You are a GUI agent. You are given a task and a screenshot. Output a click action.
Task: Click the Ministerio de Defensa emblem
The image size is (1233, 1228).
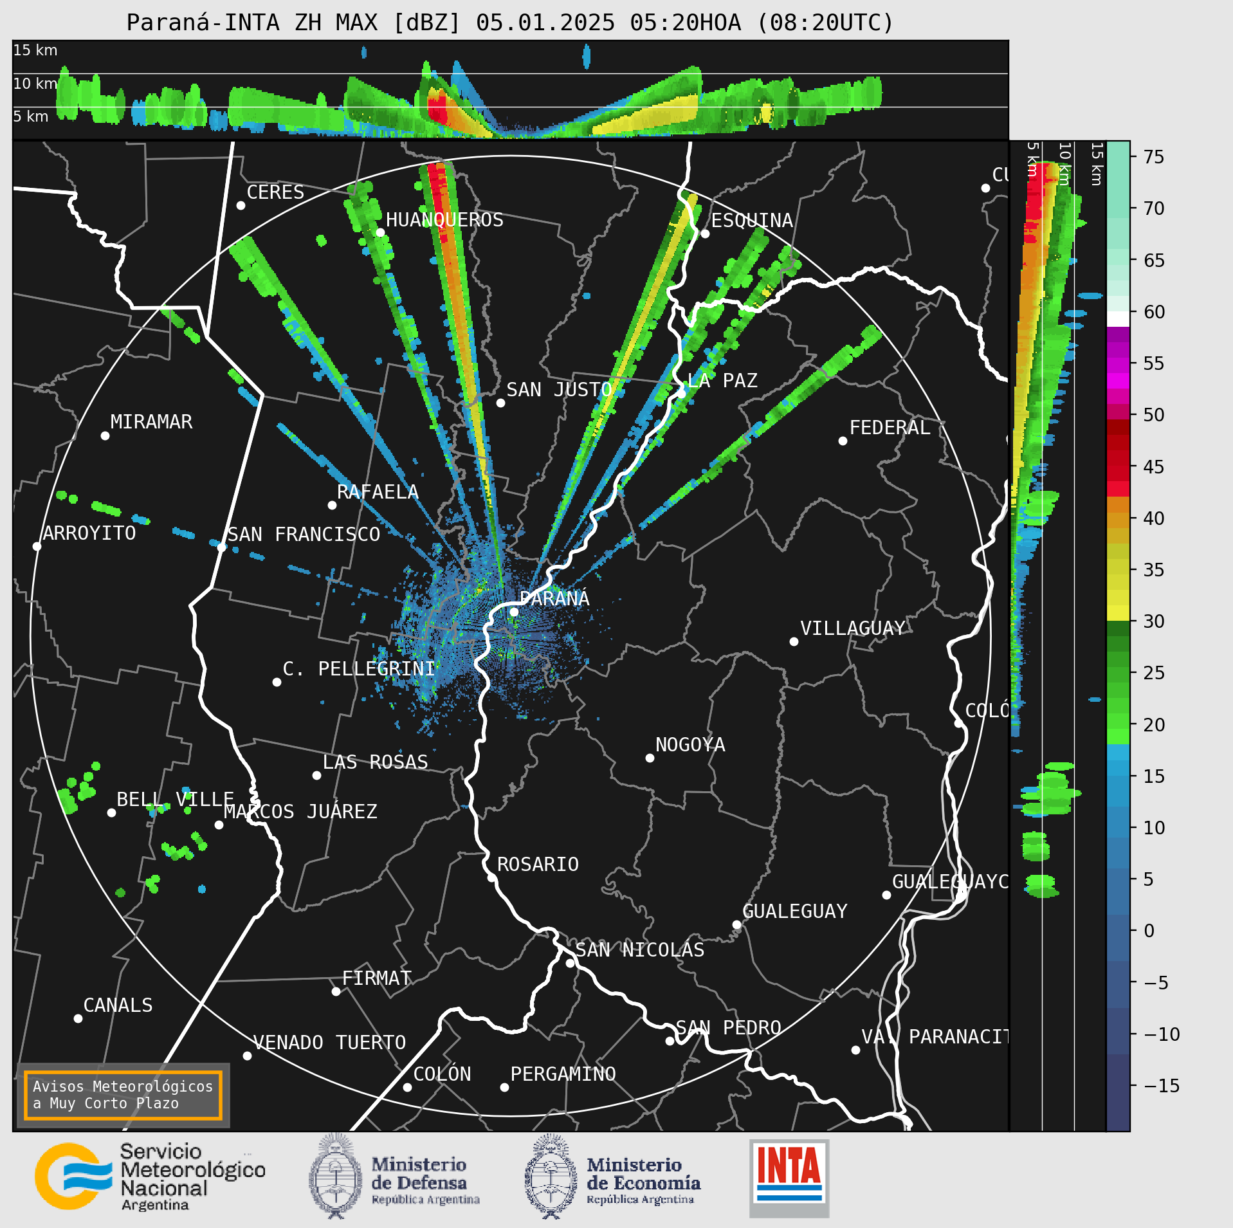click(334, 1177)
